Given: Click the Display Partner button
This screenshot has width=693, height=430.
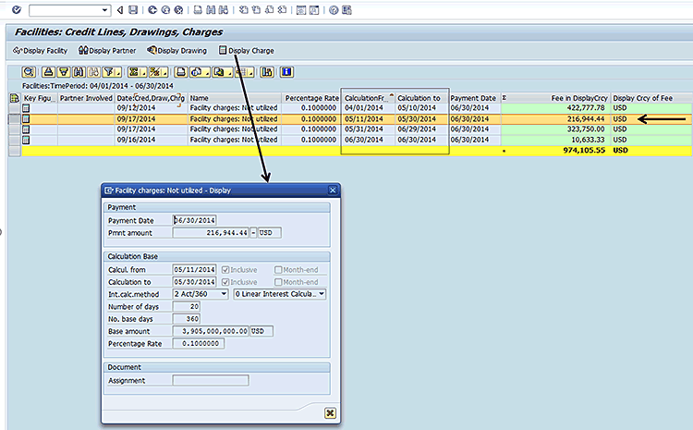Looking at the screenshot, I should click(107, 50).
